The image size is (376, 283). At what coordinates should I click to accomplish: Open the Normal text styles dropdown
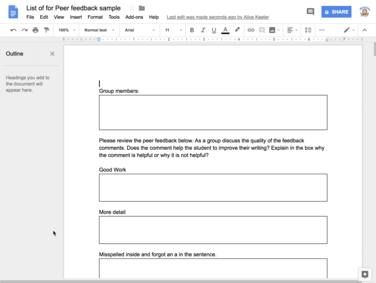99,30
